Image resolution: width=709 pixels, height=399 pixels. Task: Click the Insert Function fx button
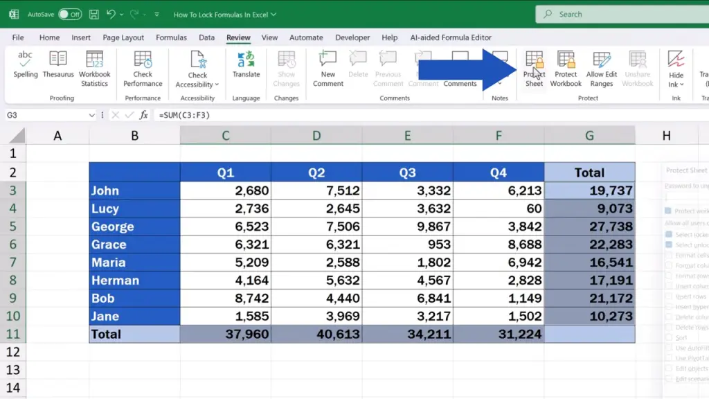(144, 115)
